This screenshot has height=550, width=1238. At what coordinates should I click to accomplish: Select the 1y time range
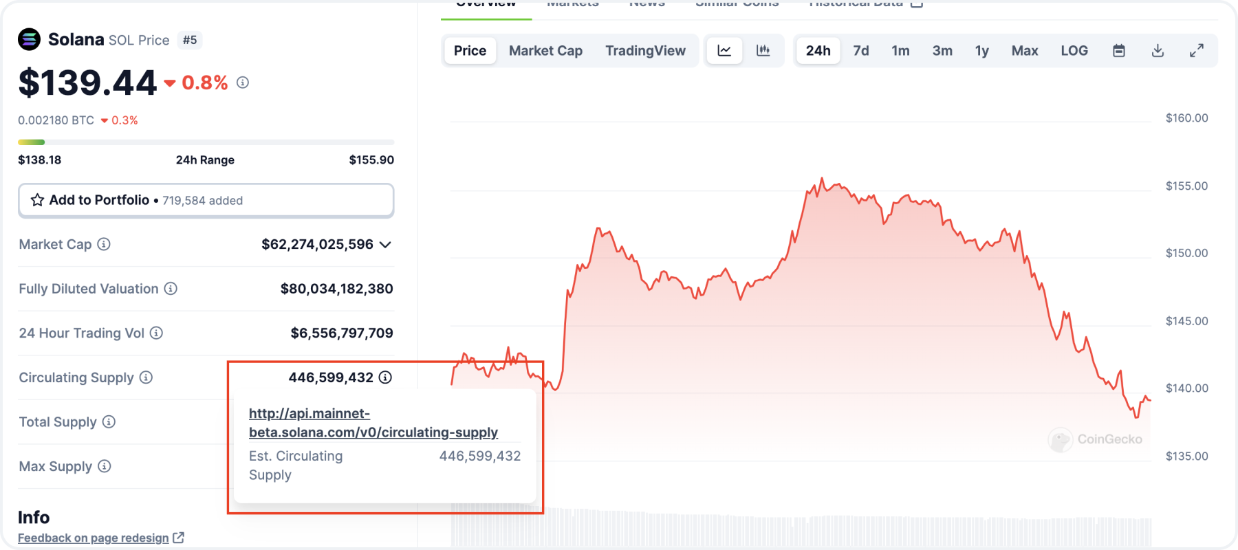(x=981, y=51)
